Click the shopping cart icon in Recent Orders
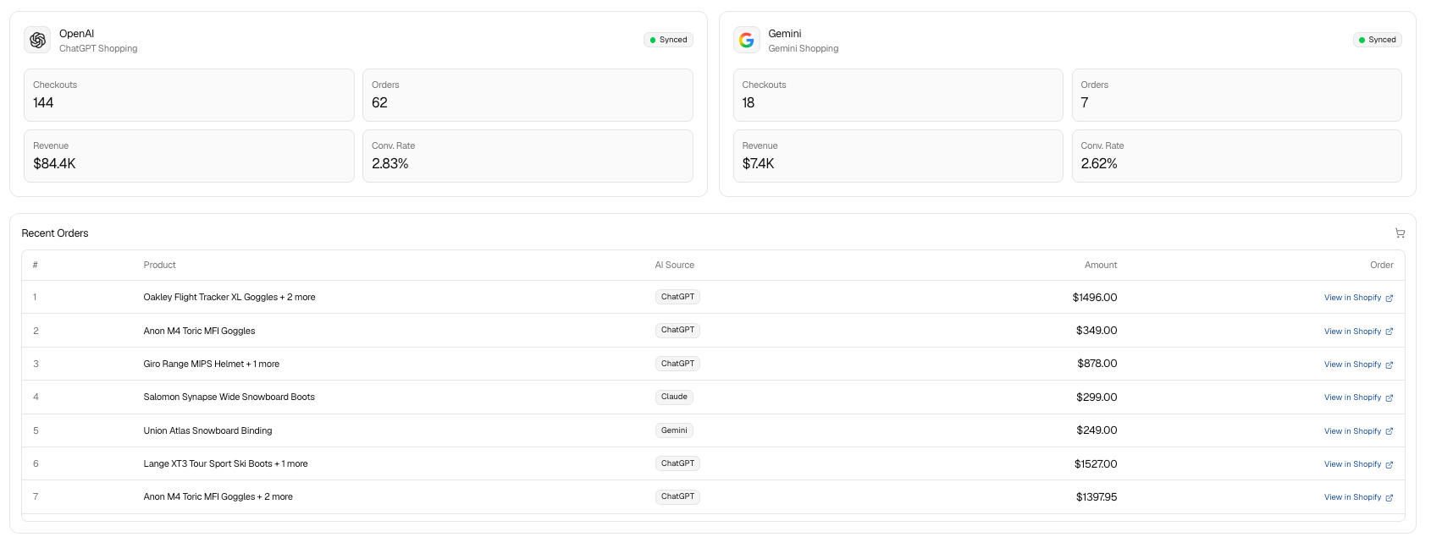 [1400, 233]
